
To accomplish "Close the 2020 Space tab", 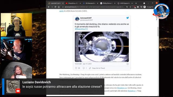I will click(132, 3).
